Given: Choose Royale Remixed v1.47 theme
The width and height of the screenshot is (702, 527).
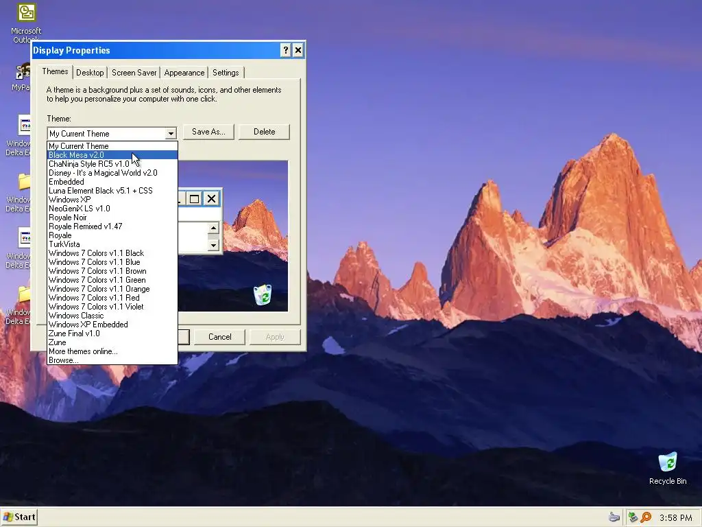Looking at the screenshot, I should click(112, 226).
